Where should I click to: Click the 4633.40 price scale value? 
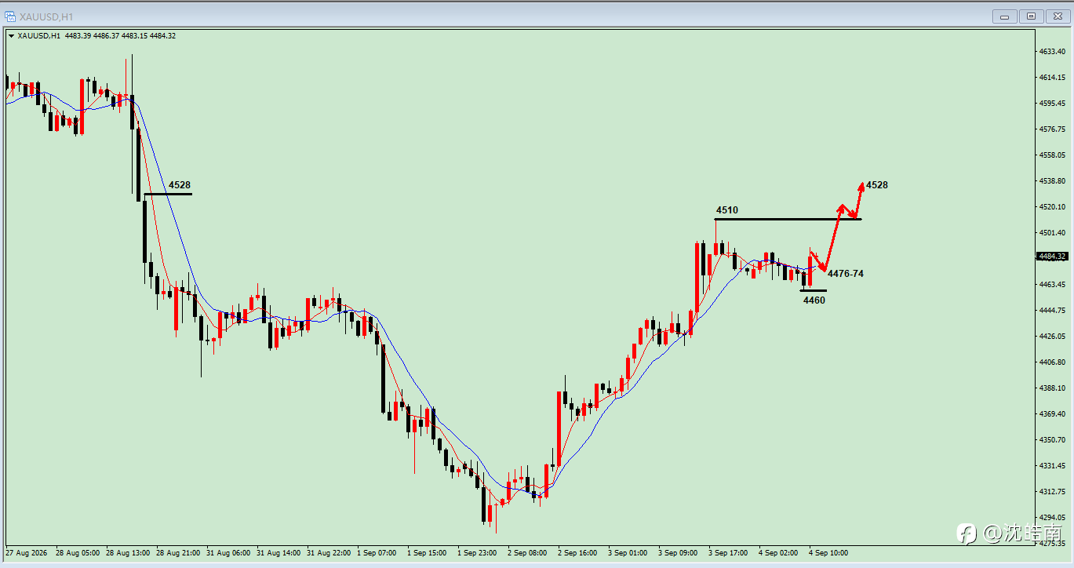tap(1052, 52)
